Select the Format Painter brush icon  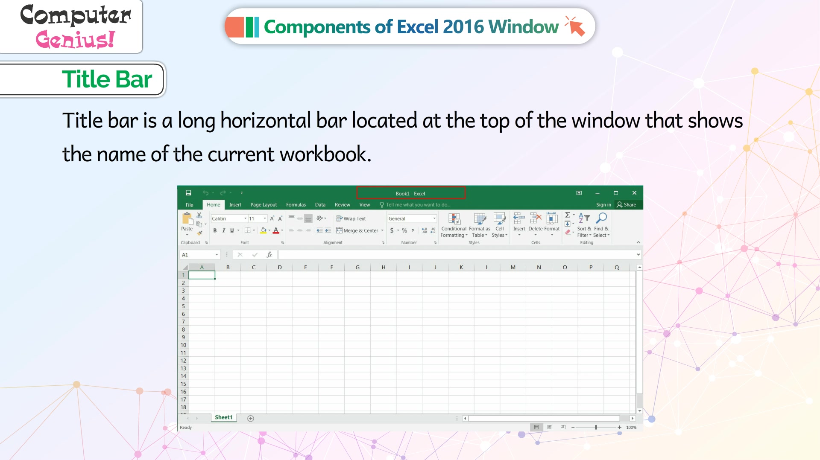199,233
